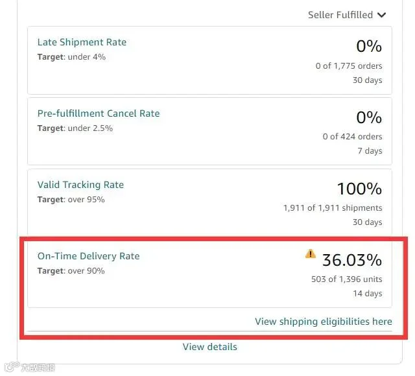The height and width of the screenshot is (376, 415).
Task: Click the Target: over 90% text
Action: 71,271
